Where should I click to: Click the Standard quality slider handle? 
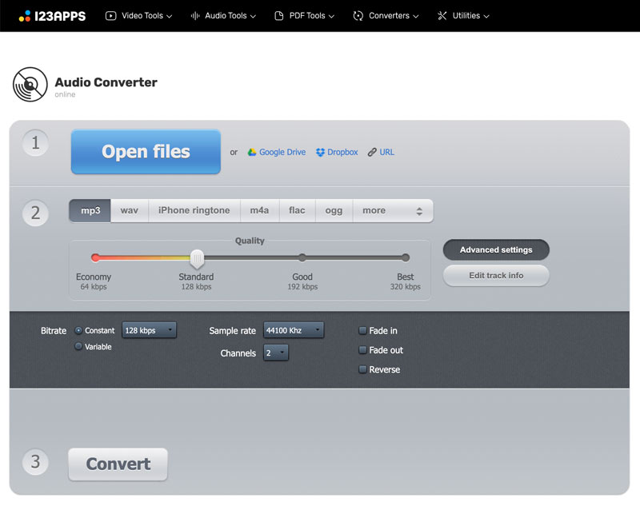pyautogui.click(x=197, y=259)
